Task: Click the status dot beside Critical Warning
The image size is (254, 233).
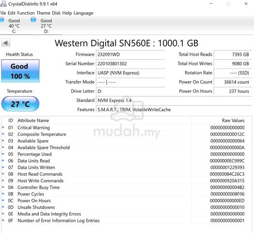Action: click(x=3, y=127)
